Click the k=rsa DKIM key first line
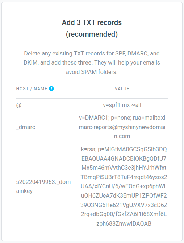The image size is (184, 243). point(124,149)
